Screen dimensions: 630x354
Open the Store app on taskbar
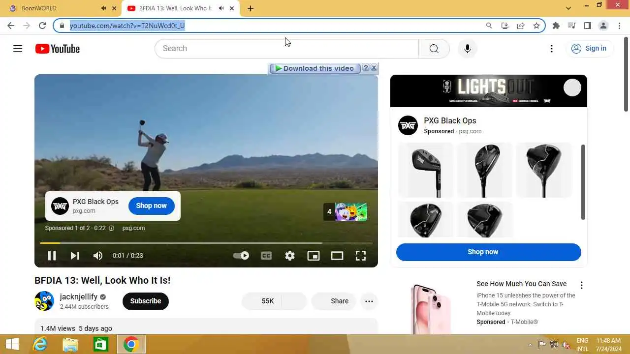coord(100,344)
